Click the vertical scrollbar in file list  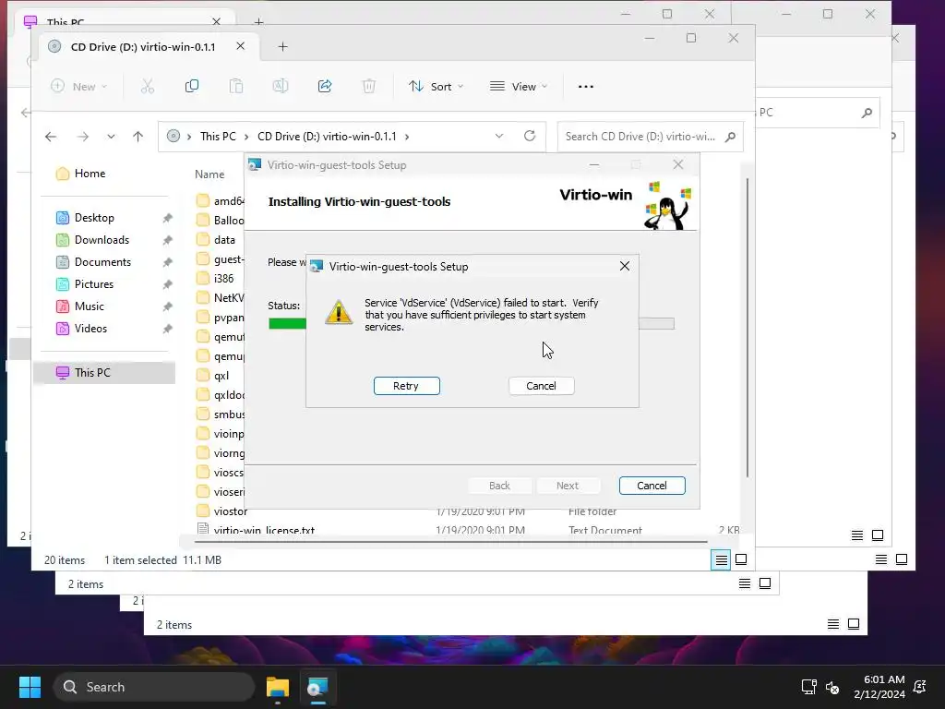point(748,328)
